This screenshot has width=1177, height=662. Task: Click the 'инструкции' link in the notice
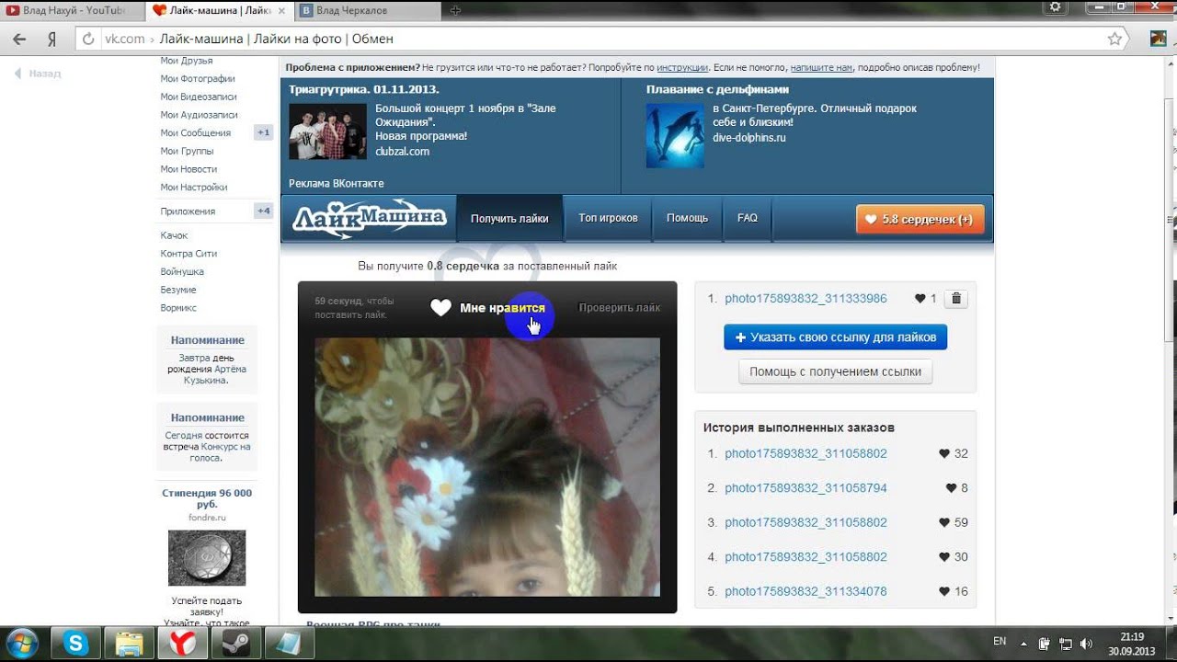click(682, 68)
